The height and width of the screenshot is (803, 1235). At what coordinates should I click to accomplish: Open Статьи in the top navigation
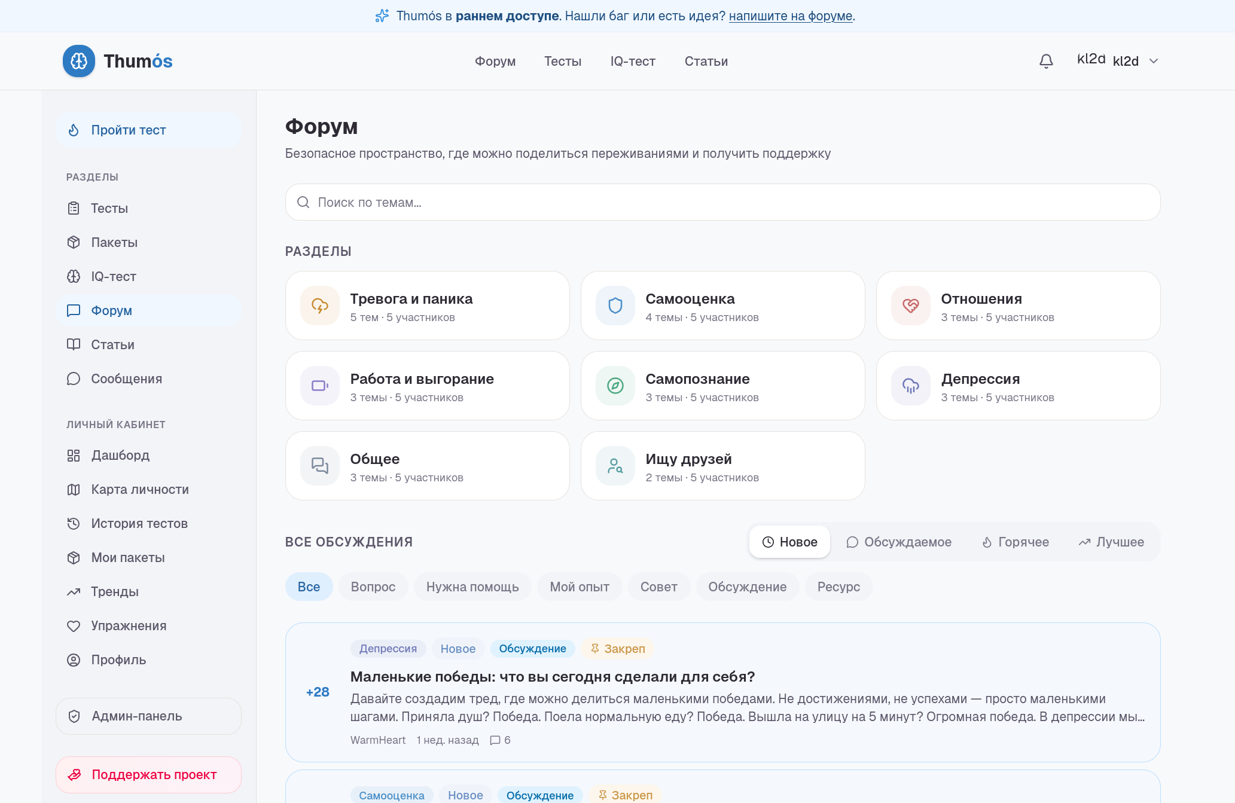click(706, 61)
